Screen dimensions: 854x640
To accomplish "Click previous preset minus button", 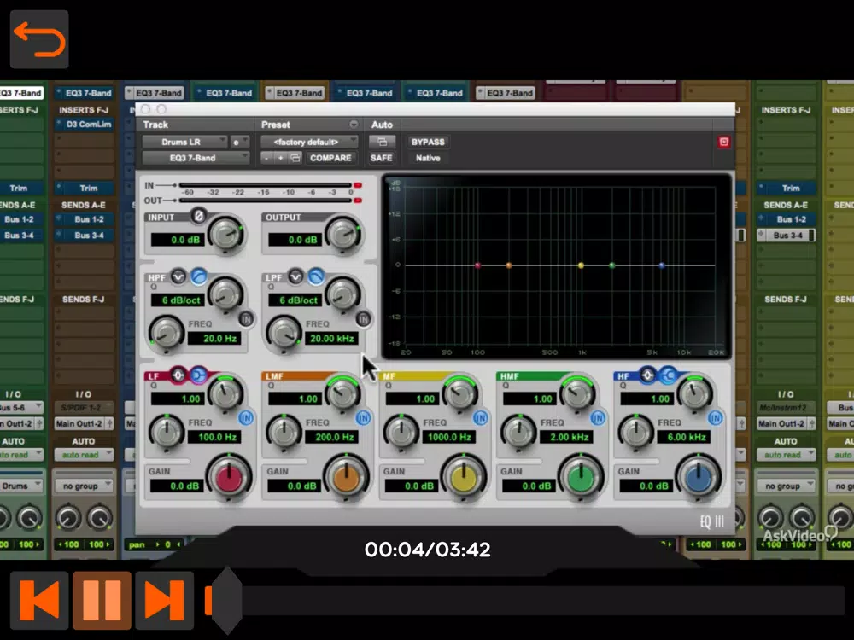I will pyautogui.click(x=266, y=158).
